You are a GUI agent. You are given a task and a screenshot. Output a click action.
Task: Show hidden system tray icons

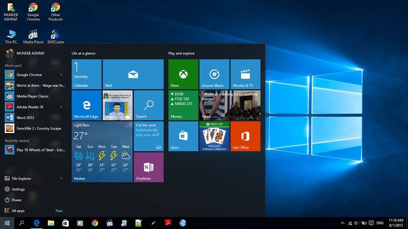tap(343, 223)
